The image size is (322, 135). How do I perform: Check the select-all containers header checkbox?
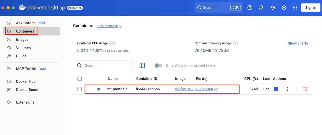coord(80,79)
